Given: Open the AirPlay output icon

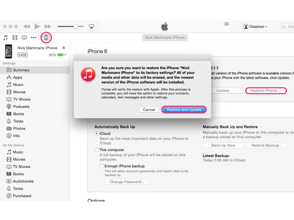Looking at the screenshot, I should coord(92,26).
